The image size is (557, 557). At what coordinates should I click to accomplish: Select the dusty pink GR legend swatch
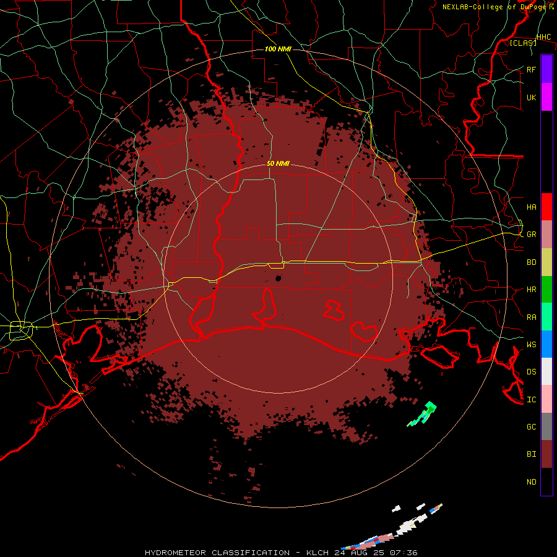pyautogui.click(x=546, y=234)
